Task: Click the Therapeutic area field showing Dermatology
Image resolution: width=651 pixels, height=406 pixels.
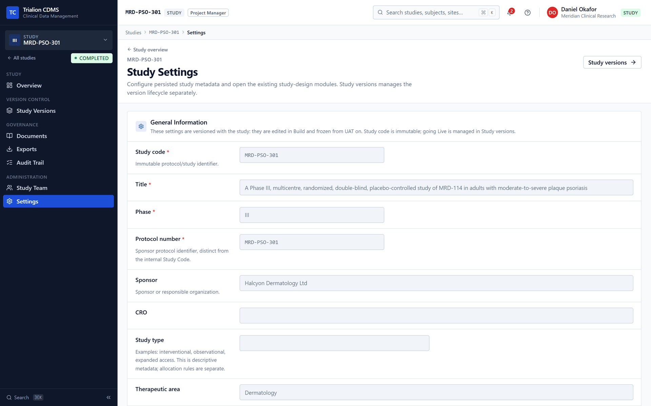Action: pyautogui.click(x=436, y=392)
